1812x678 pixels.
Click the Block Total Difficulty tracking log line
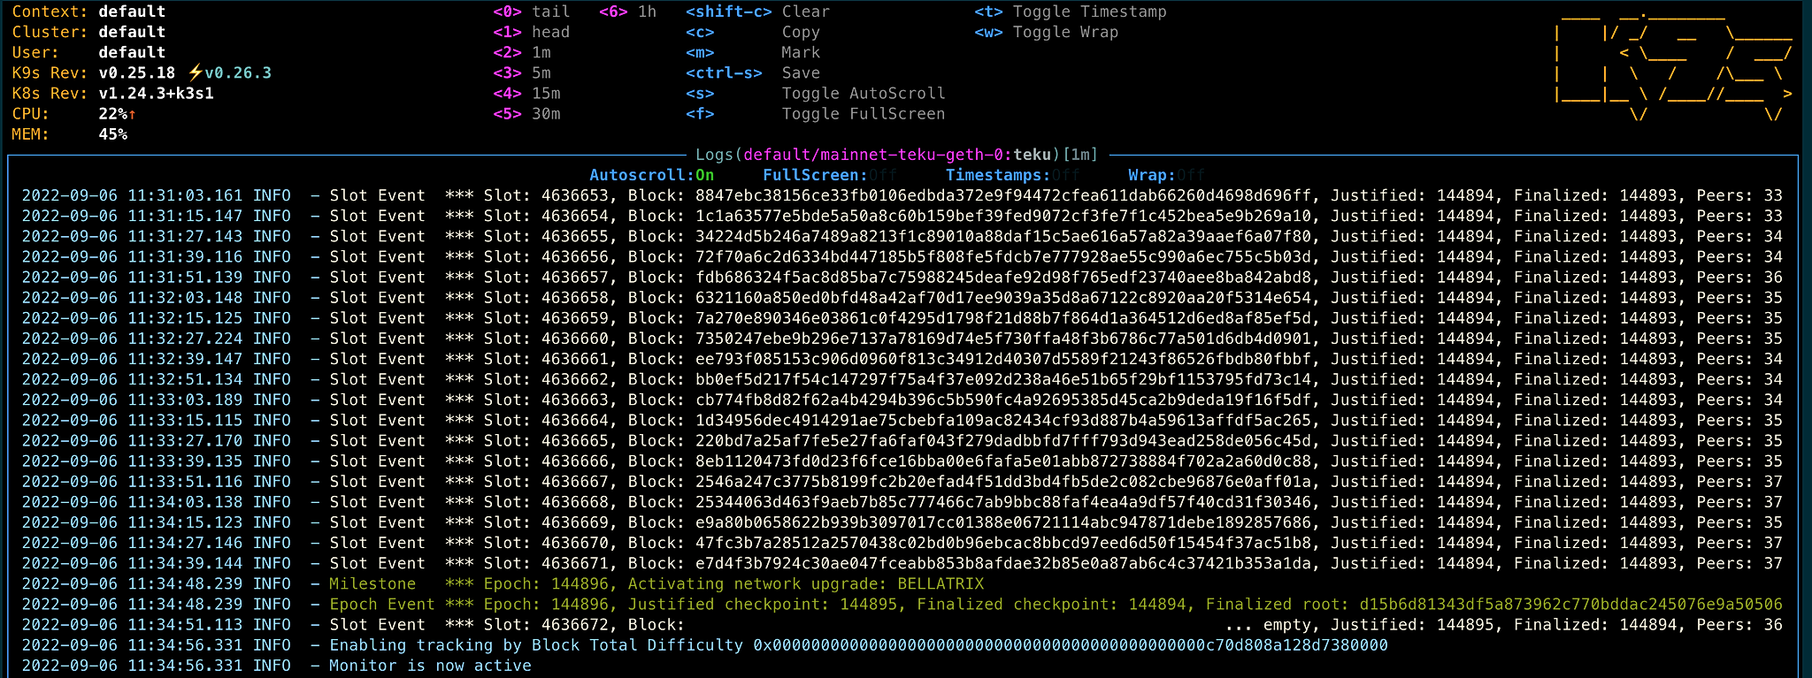click(x=705, y=644)
